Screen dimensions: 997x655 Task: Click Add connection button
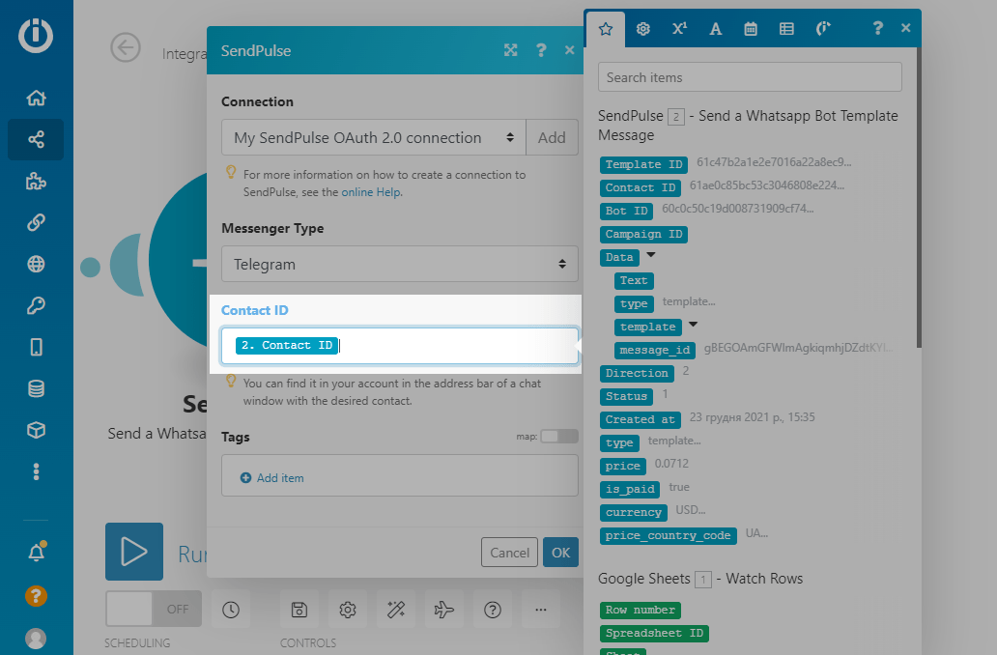[552, 137]
